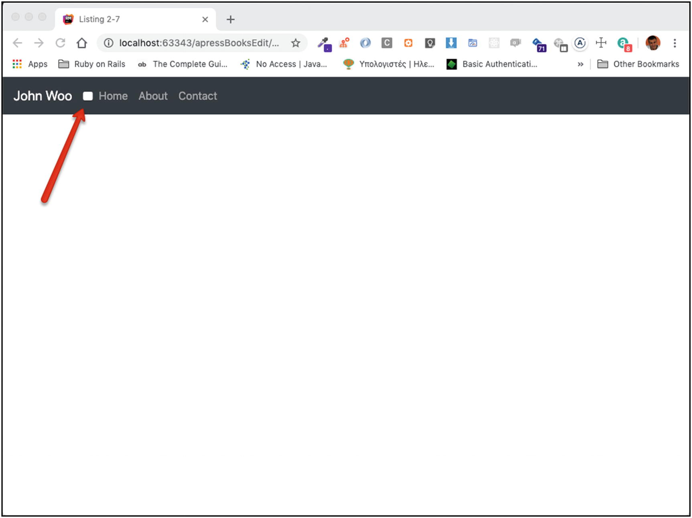Click the green extension icon with red 8 badge

(623, 43)
